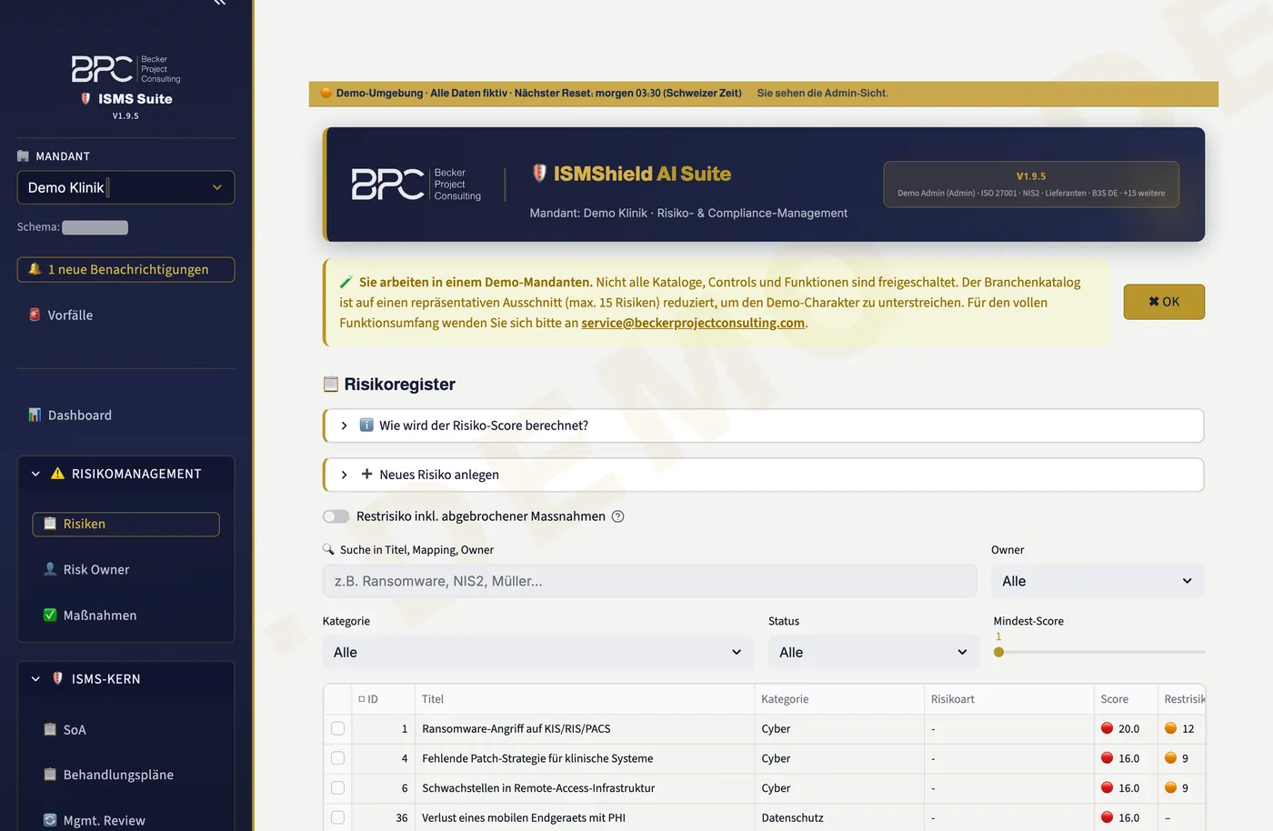Click the Vorfälle siren icon
Image resolution: width=1273 pixels, height=831 pixels.
point(35,315)
